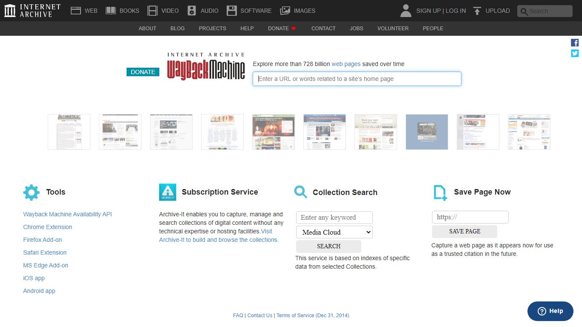Select the Video filmstrip icon
The width and height of the screenshot is (582, 327).
coord(152,11)
